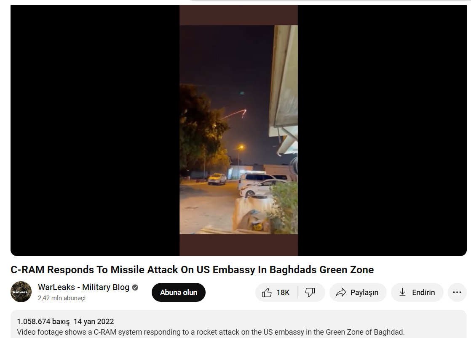
Task: Click the 14 yan 2022 upload date
Action: coord(94,322)
